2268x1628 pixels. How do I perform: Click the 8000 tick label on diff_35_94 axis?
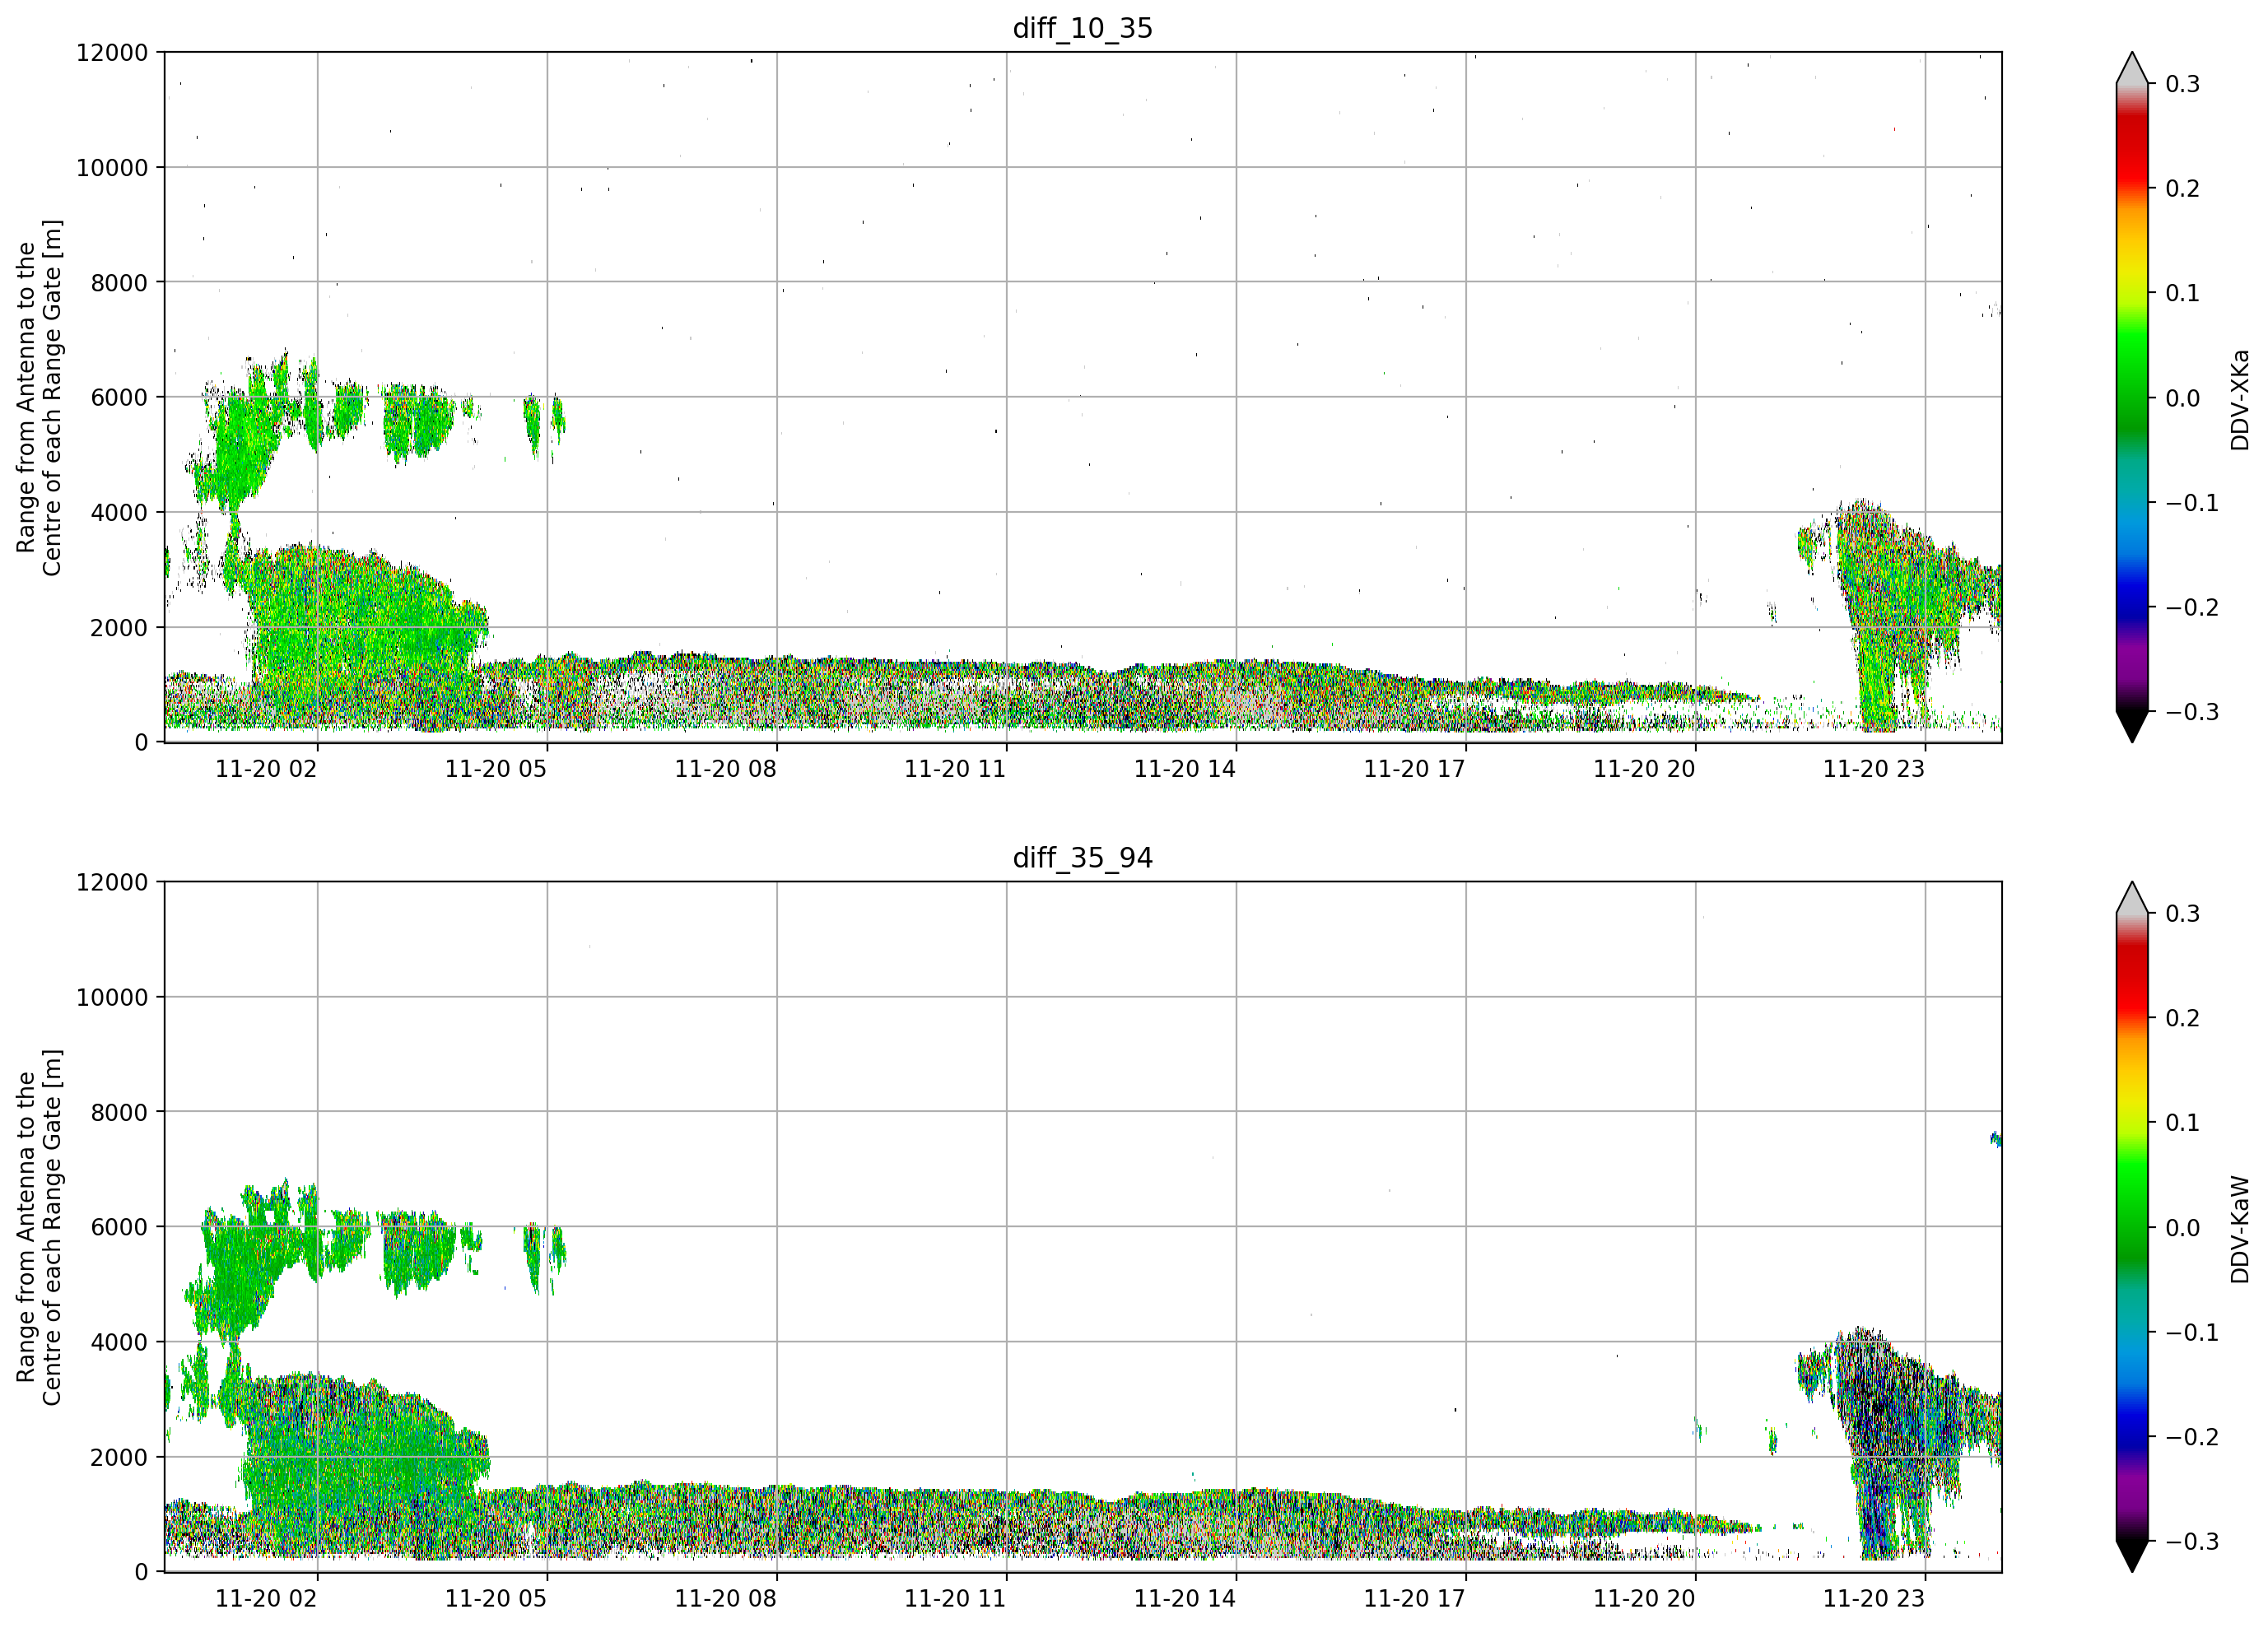pos(119,1113)
